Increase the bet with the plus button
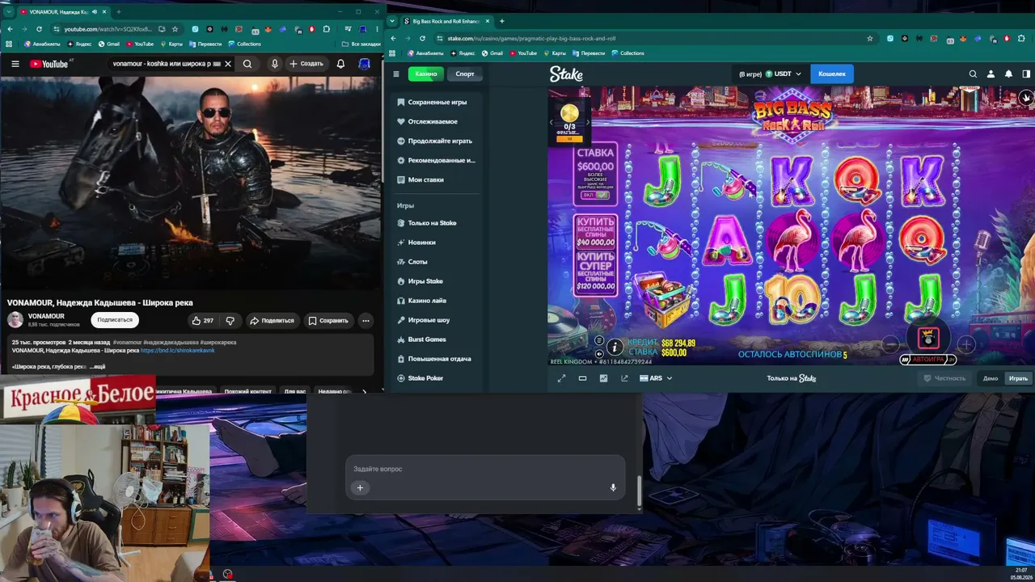 (x=965, y=344)
